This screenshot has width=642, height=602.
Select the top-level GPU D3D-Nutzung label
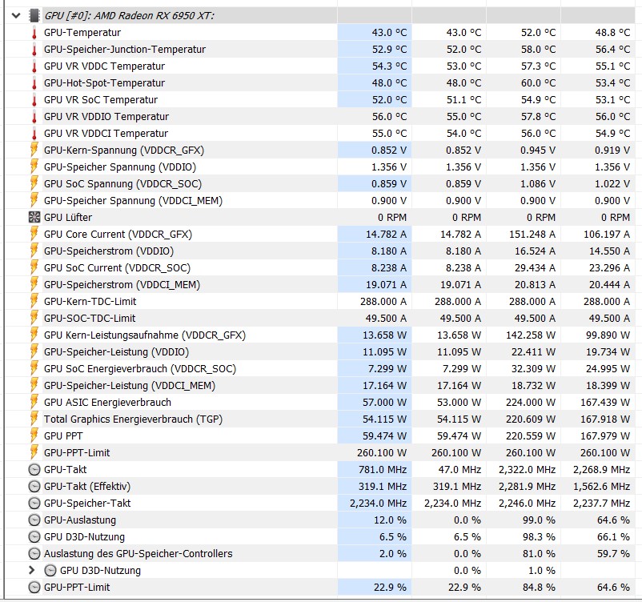point(84,536)
